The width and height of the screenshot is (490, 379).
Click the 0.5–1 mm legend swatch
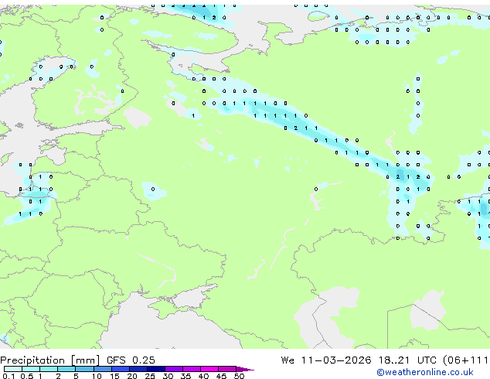coord(31,369)
